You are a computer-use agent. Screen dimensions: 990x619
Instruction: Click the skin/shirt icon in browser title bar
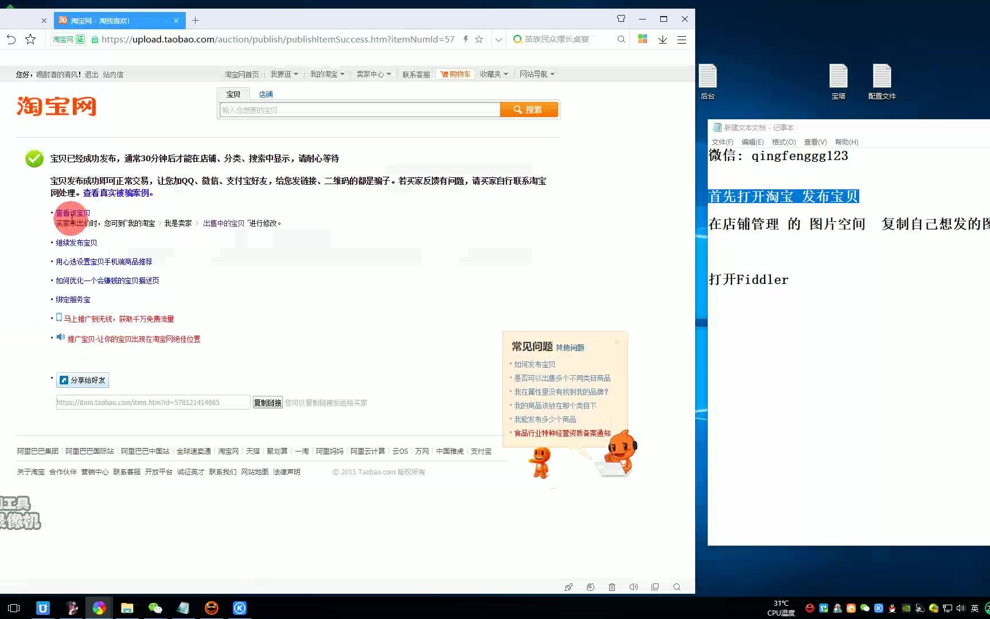(x=621, y=19)
